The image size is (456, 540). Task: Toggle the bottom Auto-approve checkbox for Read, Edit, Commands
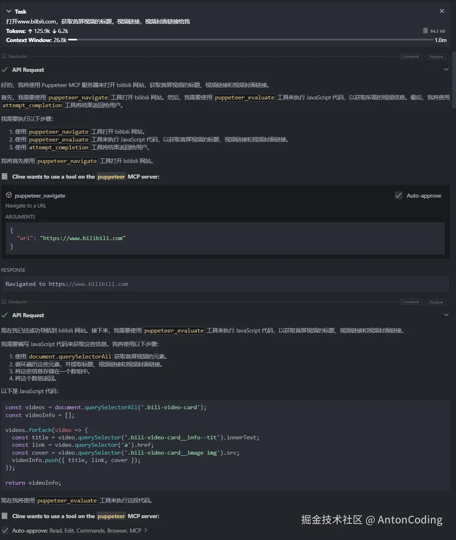(5, 531)
